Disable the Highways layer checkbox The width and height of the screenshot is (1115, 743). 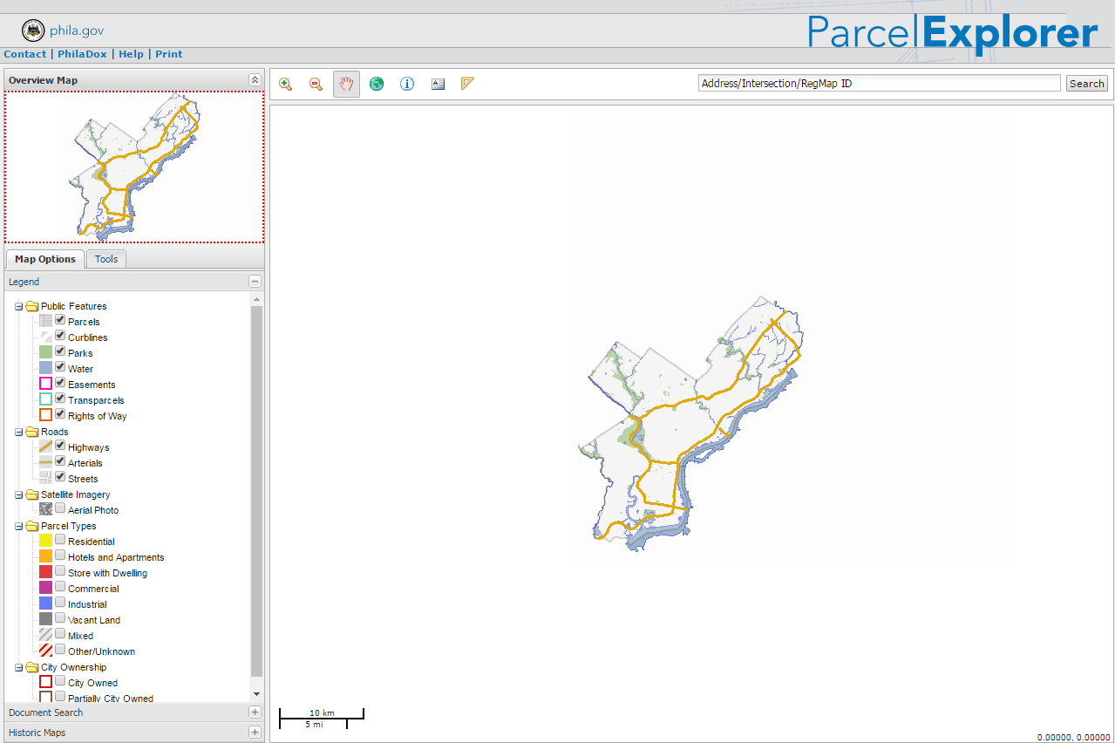pos(60,446)
